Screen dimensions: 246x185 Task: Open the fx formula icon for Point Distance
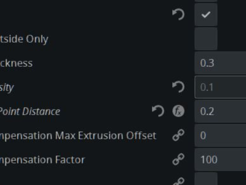coord(178,111)
